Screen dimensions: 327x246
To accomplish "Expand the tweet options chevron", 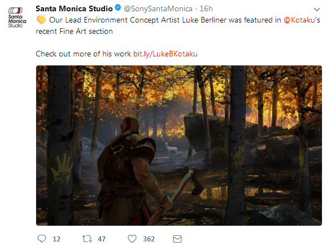I will (x=317, y=10).
